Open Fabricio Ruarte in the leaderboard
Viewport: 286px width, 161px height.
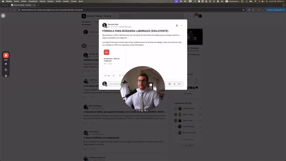coord(189,108)
